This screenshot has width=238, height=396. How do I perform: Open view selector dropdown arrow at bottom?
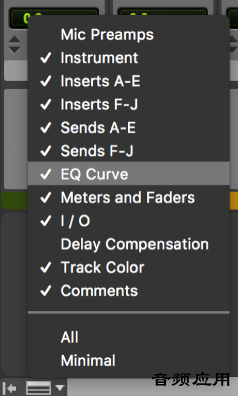[x=60, y=387]
